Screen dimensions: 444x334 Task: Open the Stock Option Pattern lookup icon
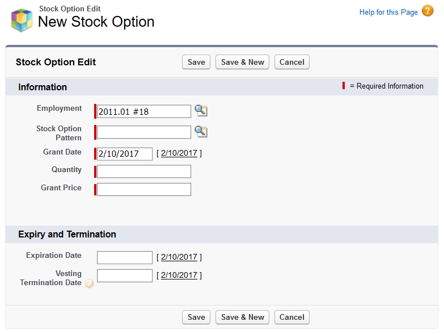(x=201, y=132)
